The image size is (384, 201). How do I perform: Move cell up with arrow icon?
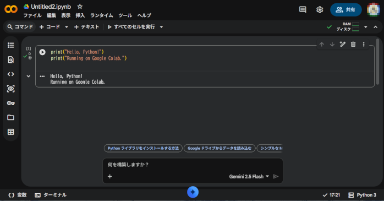click(321, 45)
